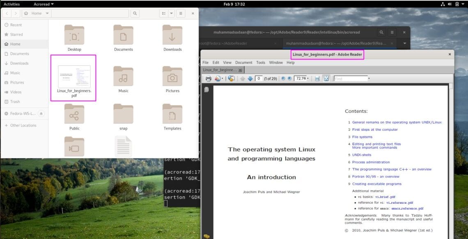Select the fit page width icon
The image size is (468, 239).
point(317,78)
